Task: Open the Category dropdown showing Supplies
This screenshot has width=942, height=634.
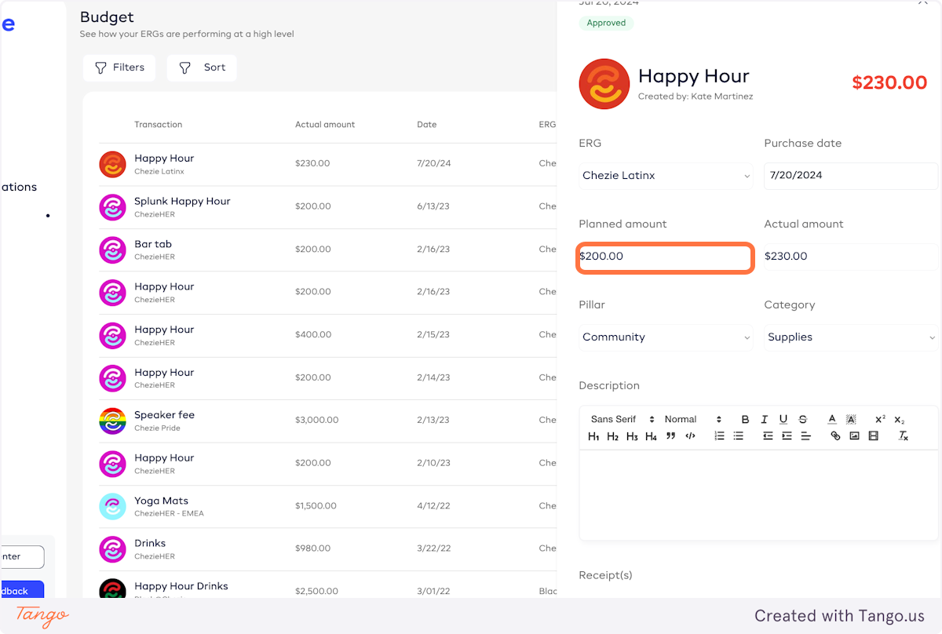Action: (x=851, y=337)
